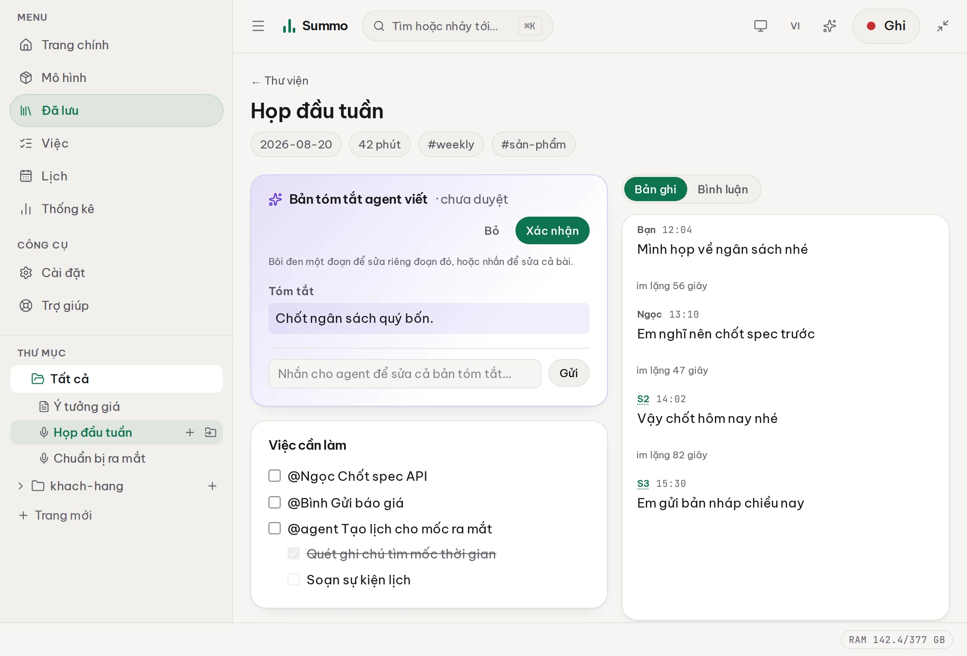Open Thống kê statistics in sidebar

pos(117,209)
